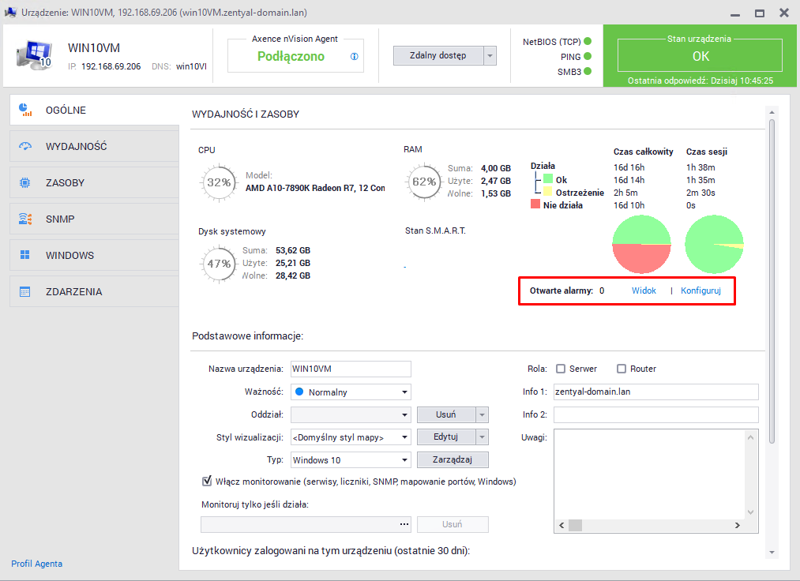The width and height of the screenshot is (800, 581).
Task: Click the RAM 62% gauge
Action: click(x=424, y=182)
